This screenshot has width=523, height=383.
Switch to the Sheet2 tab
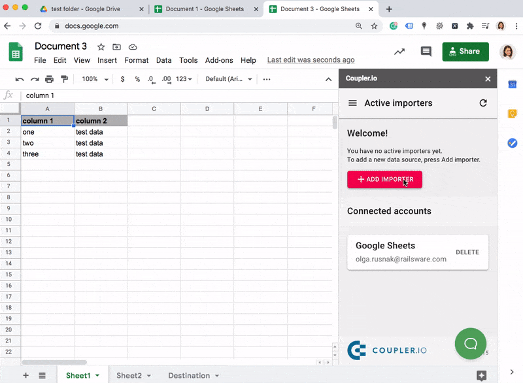coord(129,375)
